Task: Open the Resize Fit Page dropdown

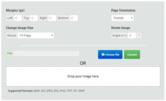Action: (x=36, y=35)
